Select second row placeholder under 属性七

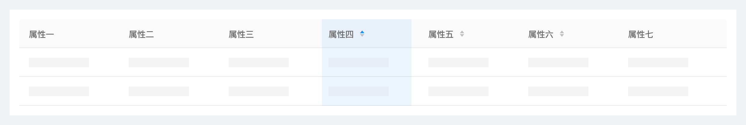tap(658, 91)
